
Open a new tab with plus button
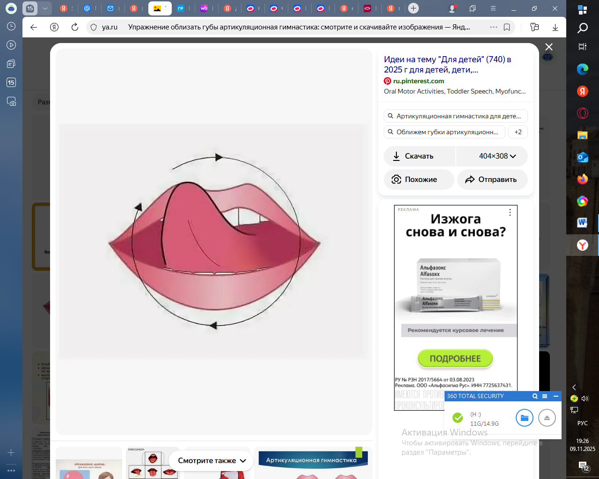(x=413, y=8)
